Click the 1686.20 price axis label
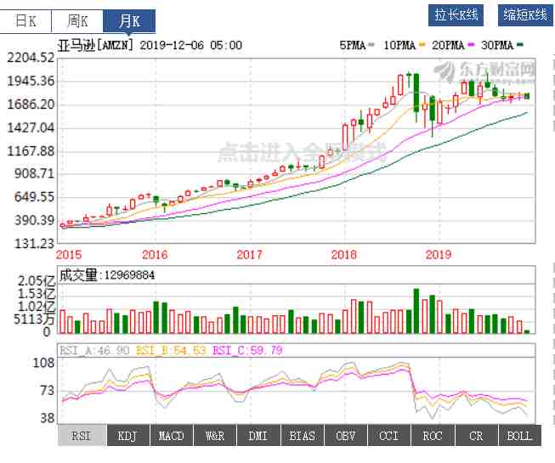The height and width of the screenshot is (463, 555). [31, 104]
